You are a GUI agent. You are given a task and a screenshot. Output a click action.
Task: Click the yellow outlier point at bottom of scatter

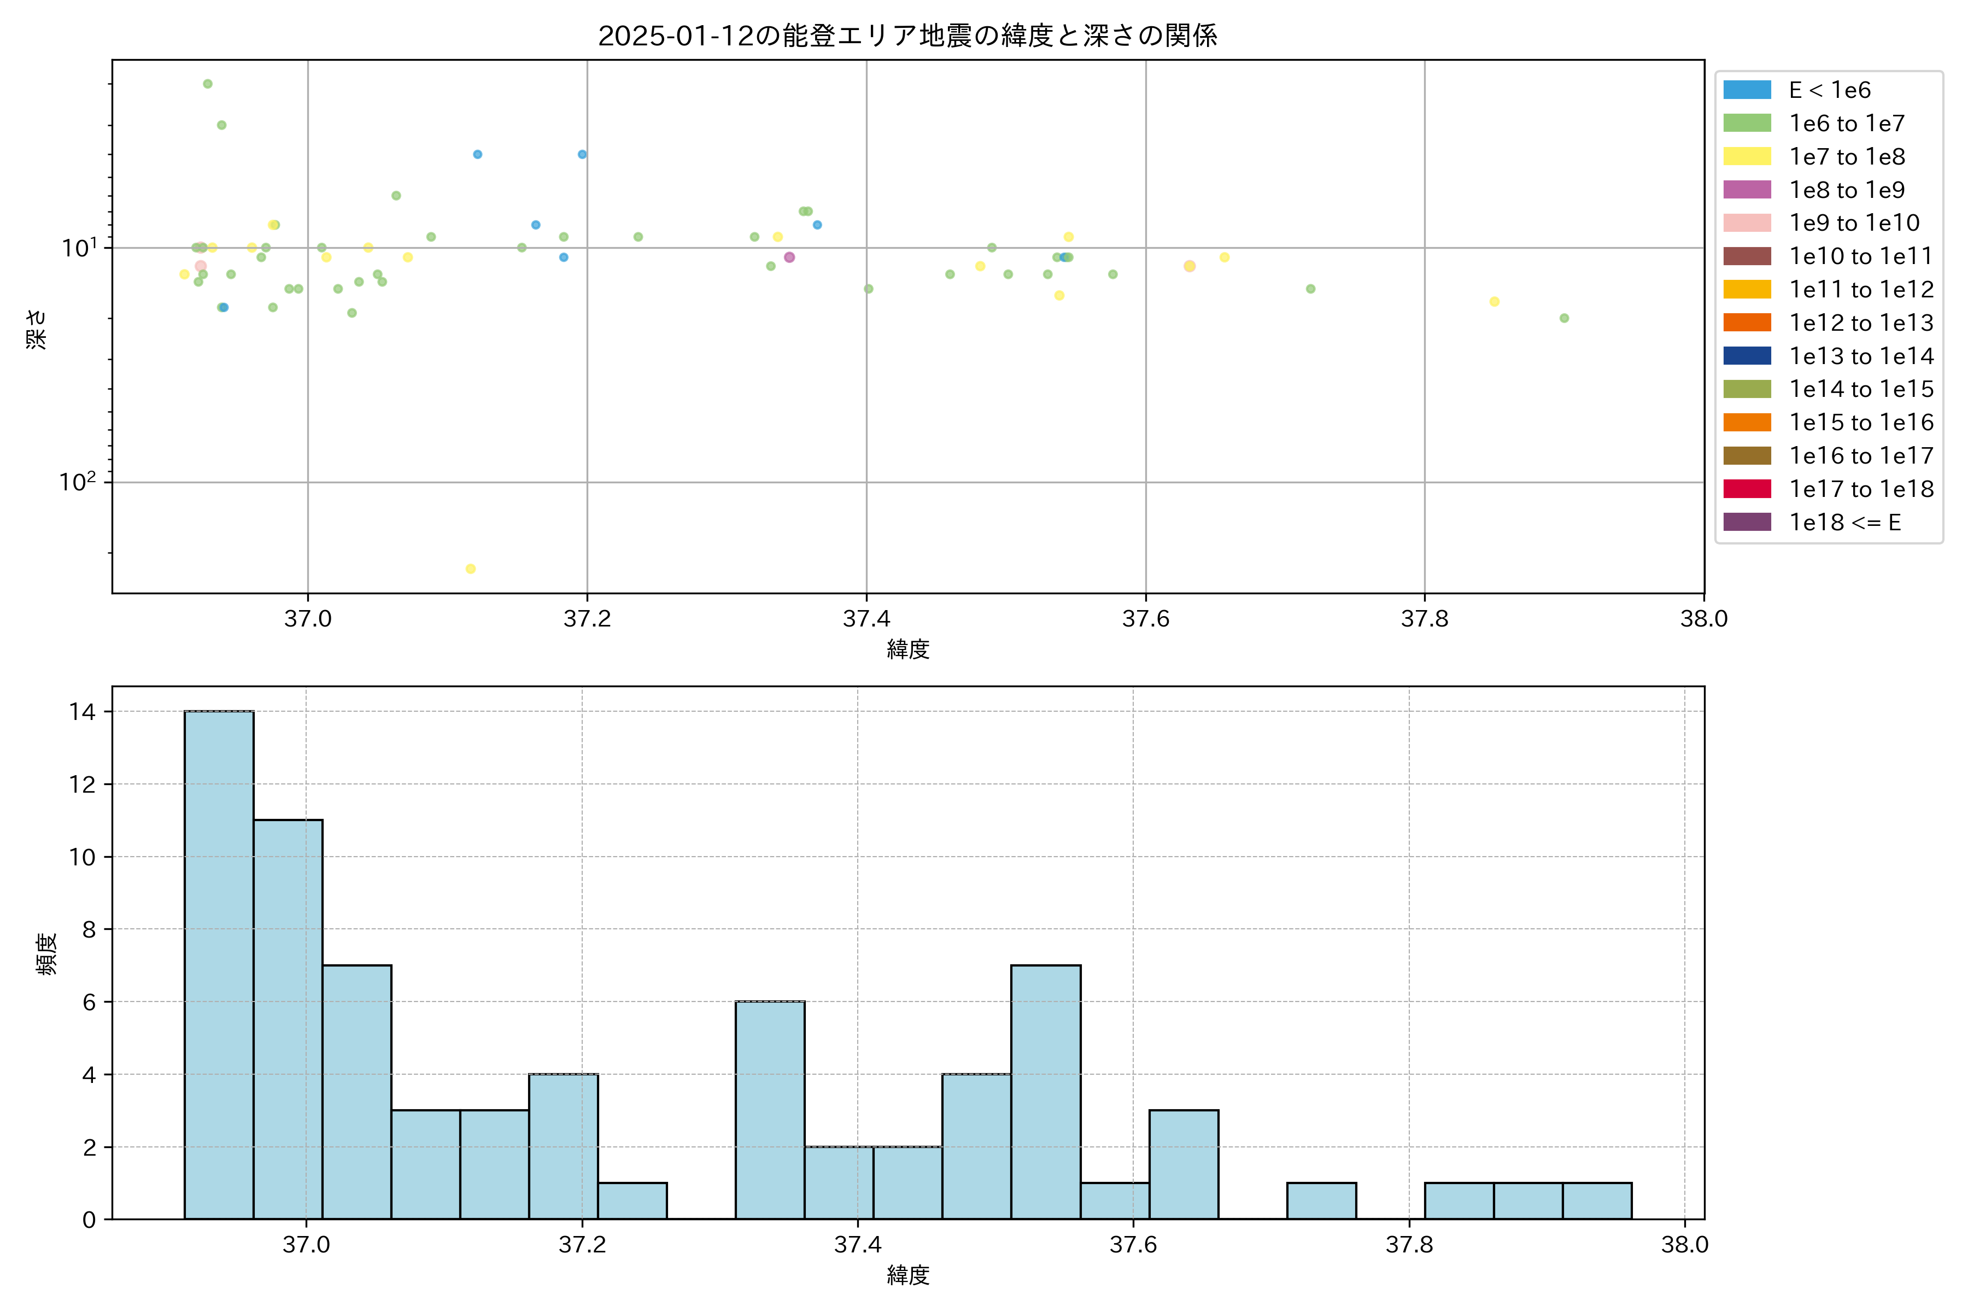[470, 569]
